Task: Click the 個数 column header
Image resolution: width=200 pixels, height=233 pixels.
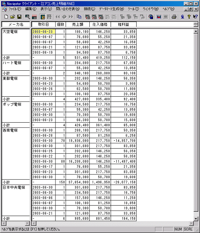Action: 61,25
